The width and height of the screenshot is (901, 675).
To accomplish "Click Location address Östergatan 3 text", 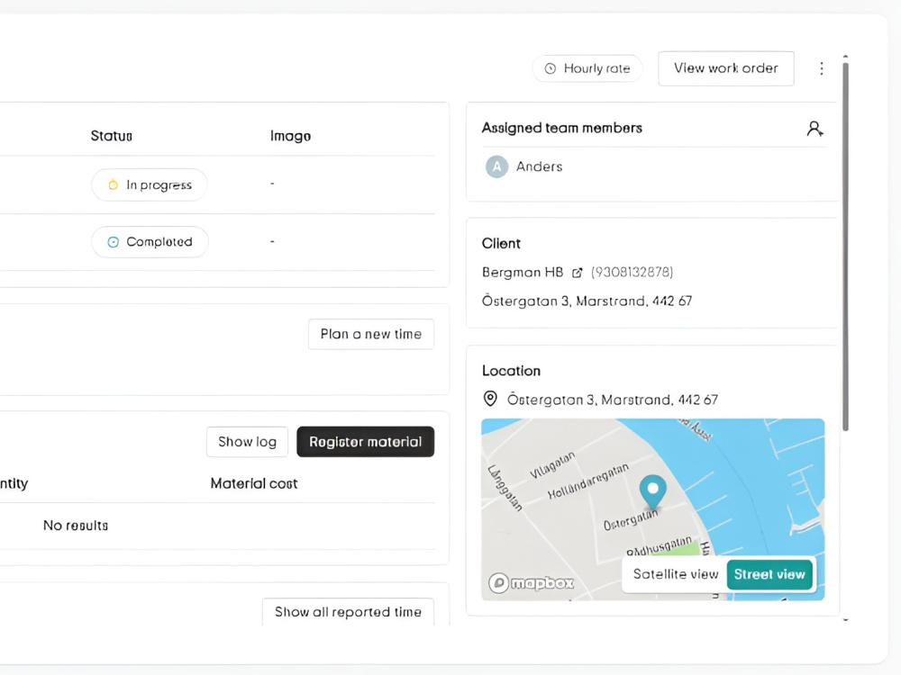I will [613, 400].
